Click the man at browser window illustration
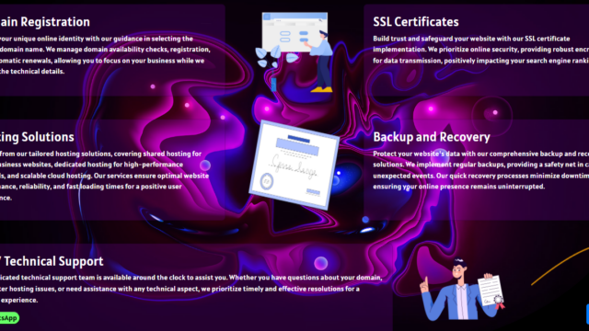Image resolution: width=589 pixels, height=331 pixels. tap(294, 52)
